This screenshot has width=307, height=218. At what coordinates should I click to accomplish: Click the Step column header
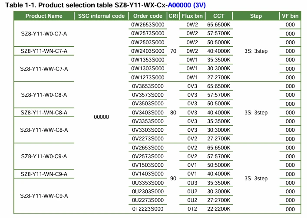coord(256,16)
